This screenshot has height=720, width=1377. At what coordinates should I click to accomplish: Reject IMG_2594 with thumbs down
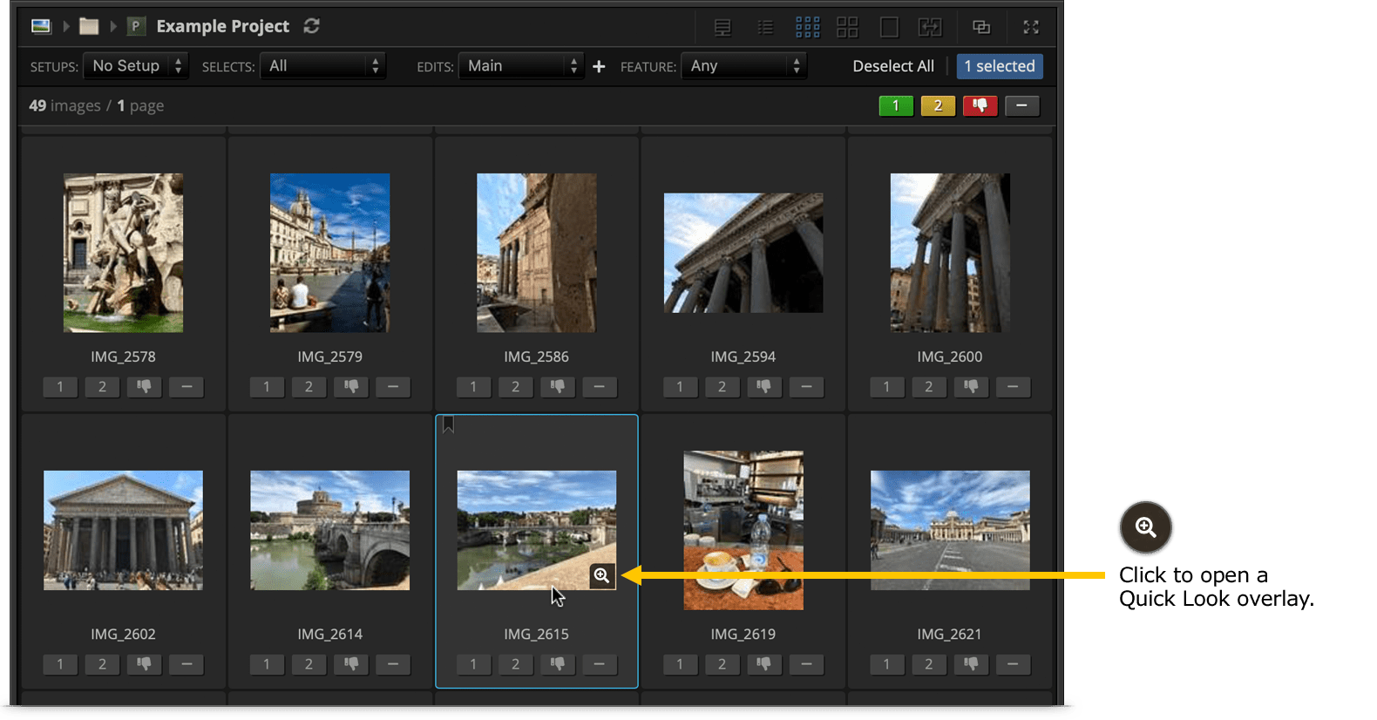[x=764, y=386]
